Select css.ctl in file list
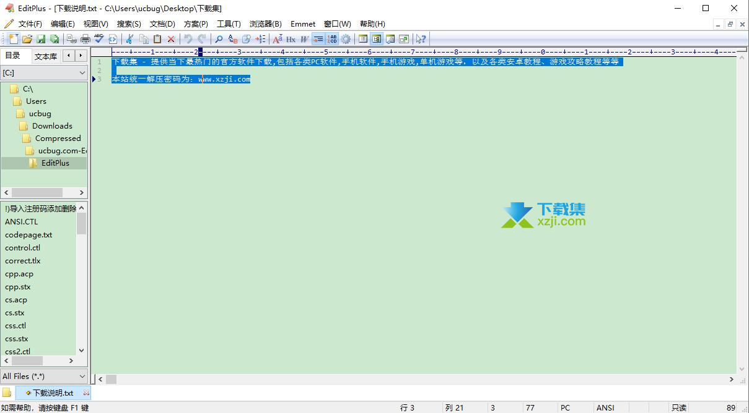749x413 pixels. click(15, 325)
